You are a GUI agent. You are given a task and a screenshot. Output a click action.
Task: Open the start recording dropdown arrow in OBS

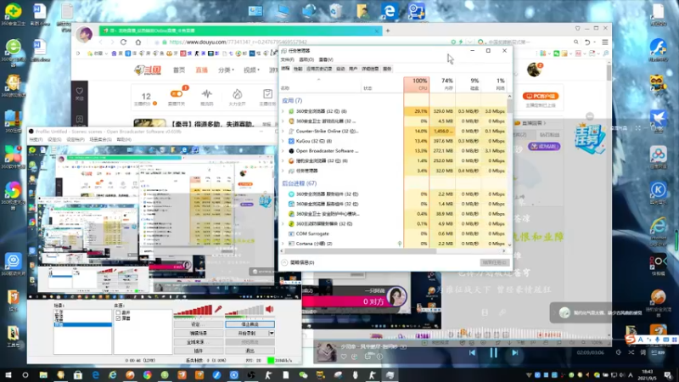[x=272, y=334]
